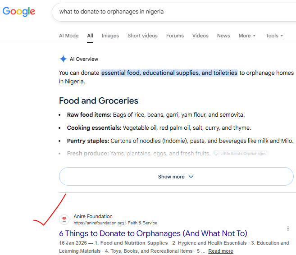Click the Google logo
Image resolution: width=296 pixels, height=255 pixels.
pos(18,12)
